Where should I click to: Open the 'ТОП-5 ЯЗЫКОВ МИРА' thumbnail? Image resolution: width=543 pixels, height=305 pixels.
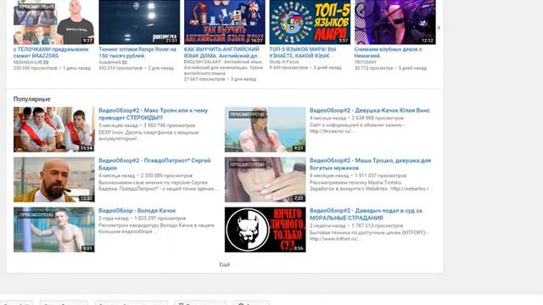pos(310,22)
